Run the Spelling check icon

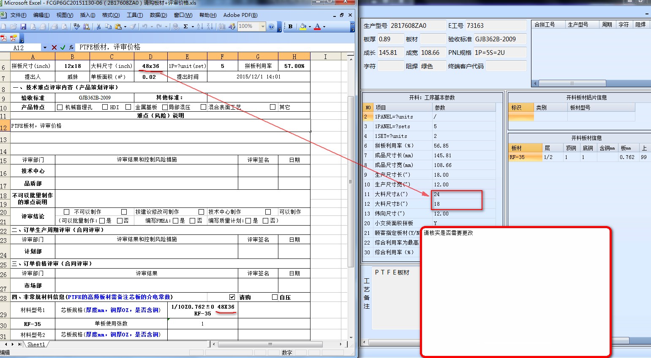point(76,27)
